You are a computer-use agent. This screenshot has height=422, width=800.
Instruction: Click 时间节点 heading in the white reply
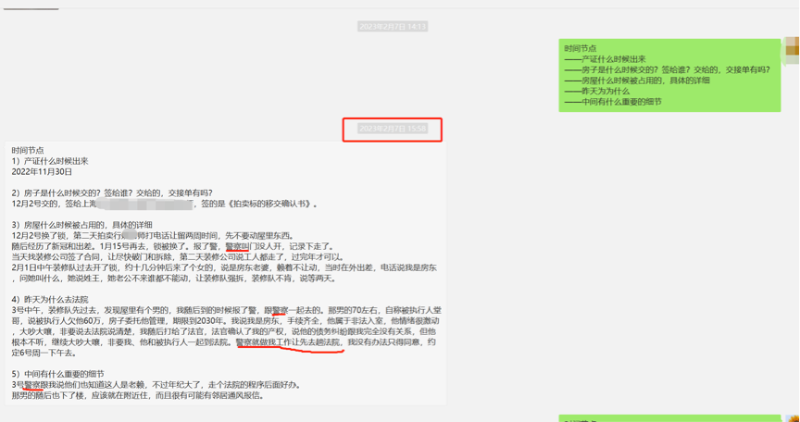[28, 150]
